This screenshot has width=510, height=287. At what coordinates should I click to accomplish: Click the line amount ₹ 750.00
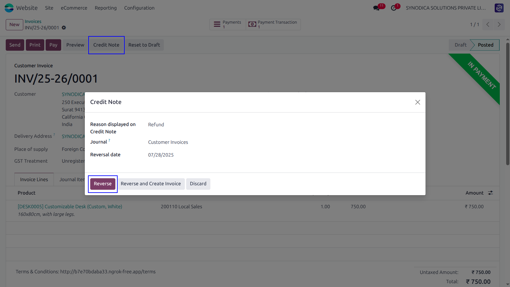pos(474,207)
